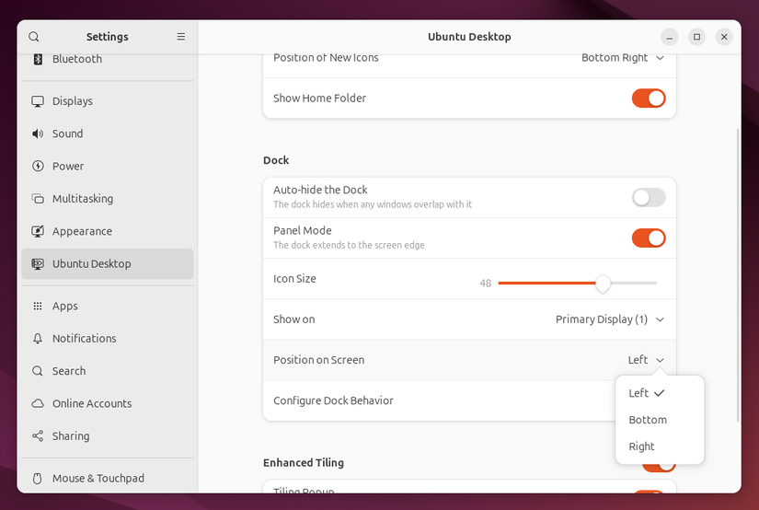Click the Displays monitor icon in sidebar
Screen dimensions: 759x510
pos(38,101)
